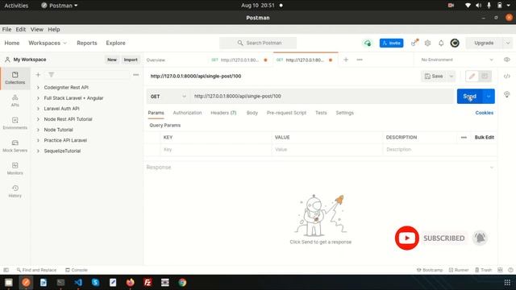Open the Cookies link
The width and height of the screenshot is (516, 290).
click(484, 113)
